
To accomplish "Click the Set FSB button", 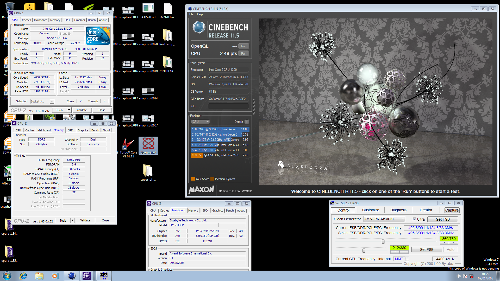I will [427, 250].
